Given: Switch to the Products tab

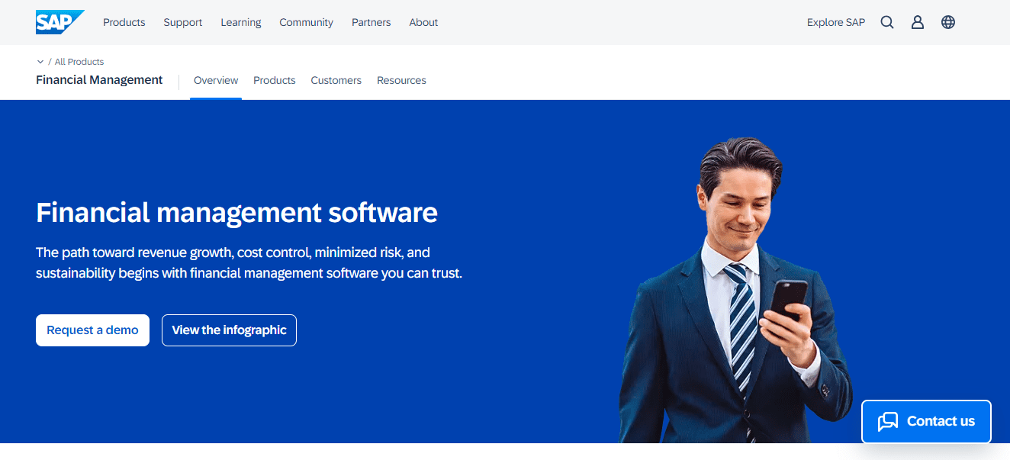Looking at the screenshot, I should (x=274, y=79).
